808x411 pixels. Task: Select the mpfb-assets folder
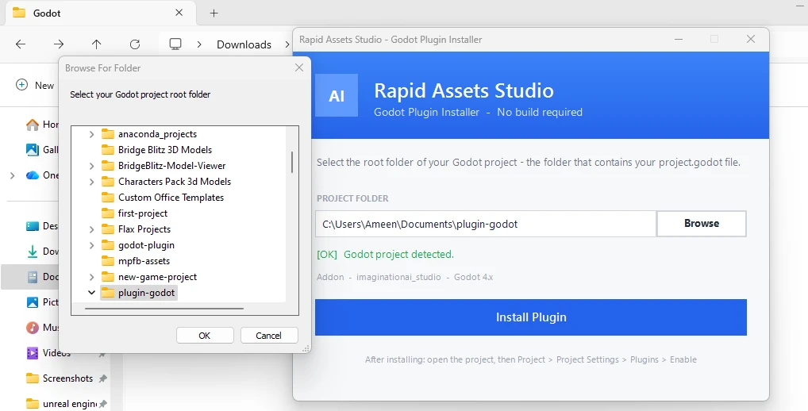(136, 261)
